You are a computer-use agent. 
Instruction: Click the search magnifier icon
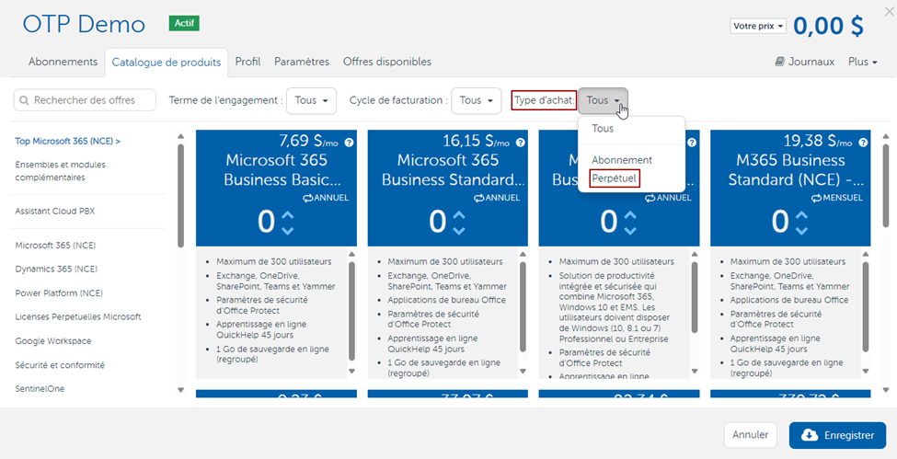24,100
